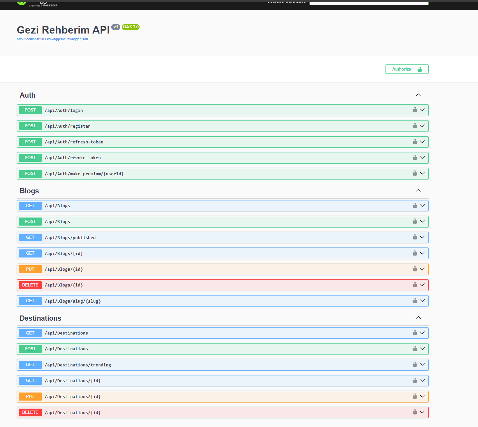Click PUT badge of /api/Blogs/{id}

point(30,269)
